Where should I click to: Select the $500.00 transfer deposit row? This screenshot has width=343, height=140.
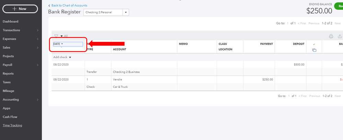point(197,68)
